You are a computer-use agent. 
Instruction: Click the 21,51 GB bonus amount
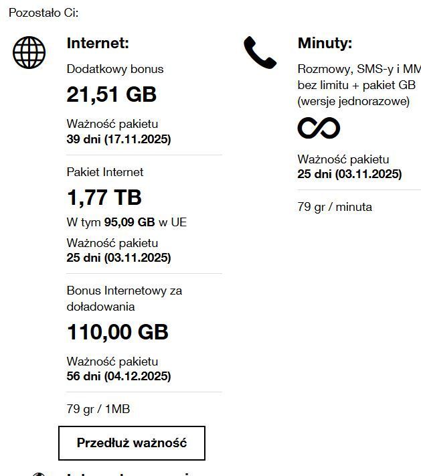(112, 95)
